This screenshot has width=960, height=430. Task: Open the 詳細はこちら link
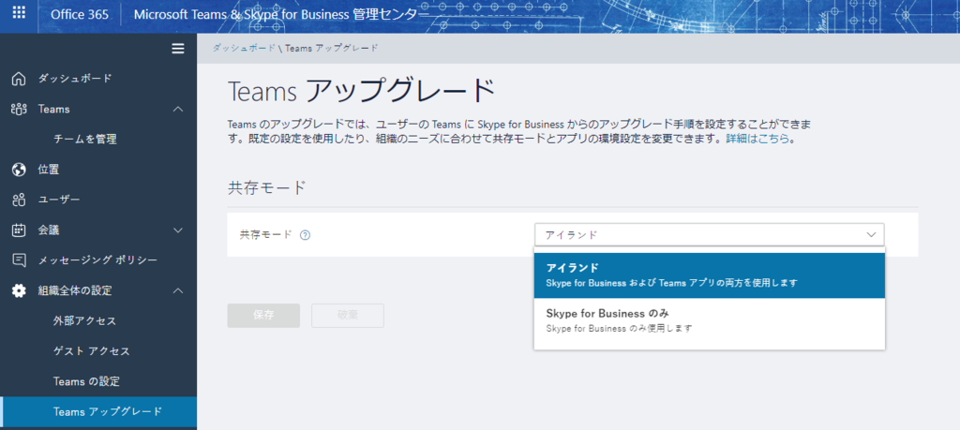click(757, 140)
